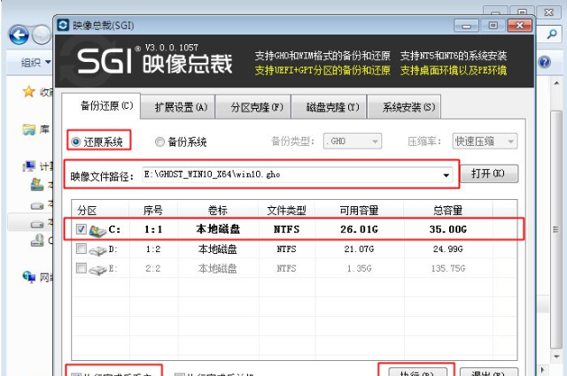Check the D: partition checkbox
Image resolution: width=567 pixels, height=376 pixels.
click(82, 249)
